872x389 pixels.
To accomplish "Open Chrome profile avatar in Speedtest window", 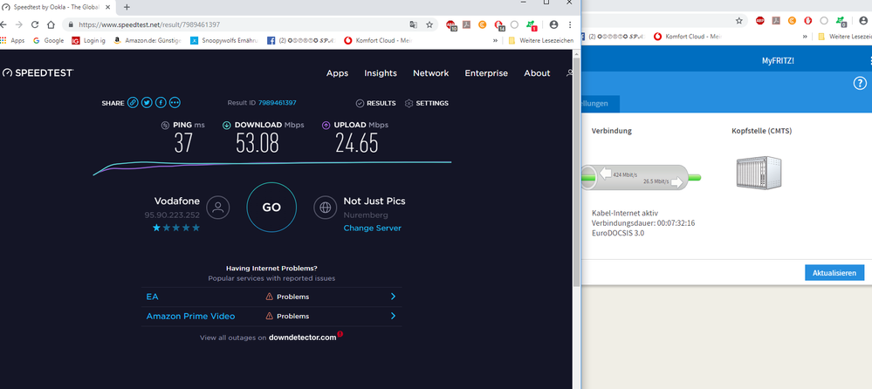I will pos(553,24).
